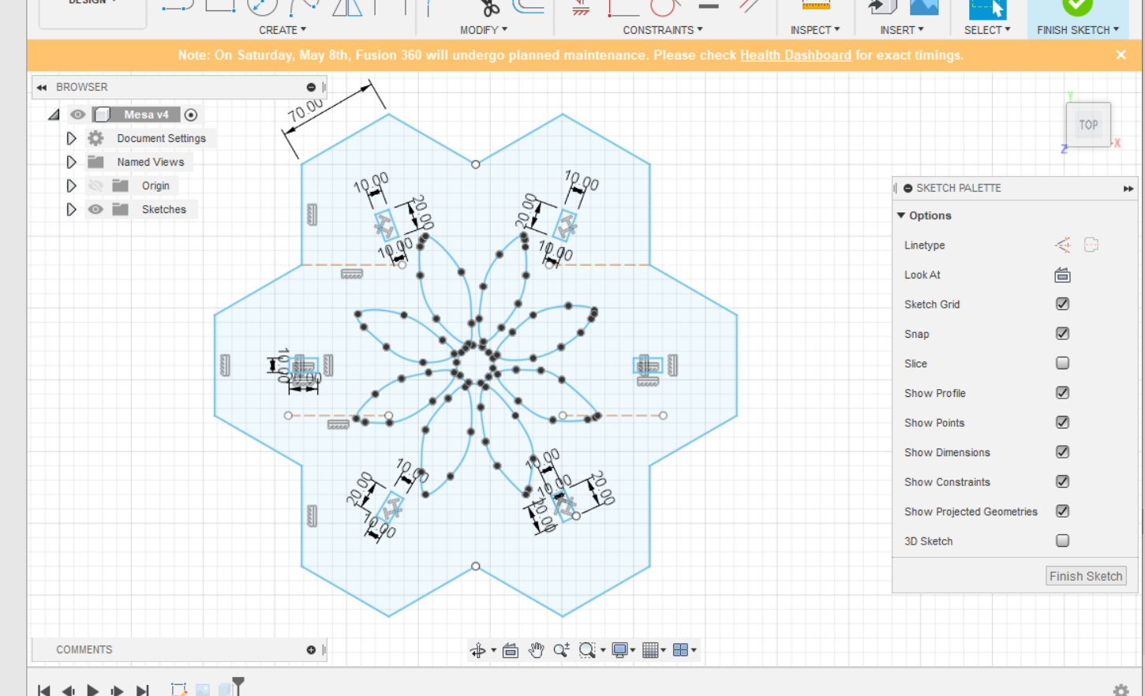Collapse Sketch Palette with double arrows
The height and width of the screenshot is (696, 1145).
(1128, 188)
